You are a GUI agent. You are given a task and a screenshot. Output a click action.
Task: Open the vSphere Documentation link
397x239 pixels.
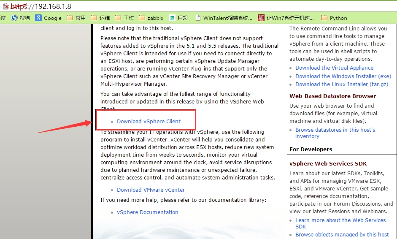point(148,212)
